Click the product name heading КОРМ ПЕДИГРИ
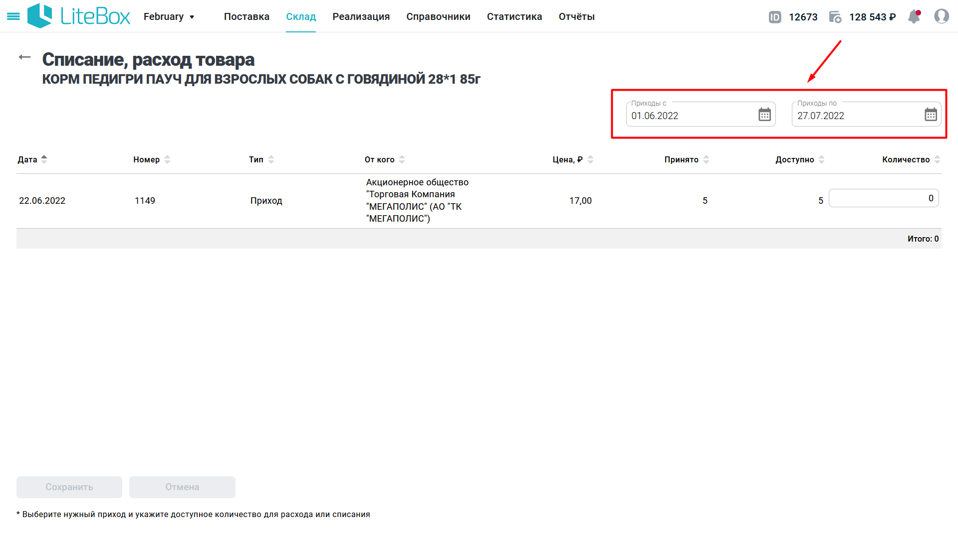The image size is (958, 538). 261,79
